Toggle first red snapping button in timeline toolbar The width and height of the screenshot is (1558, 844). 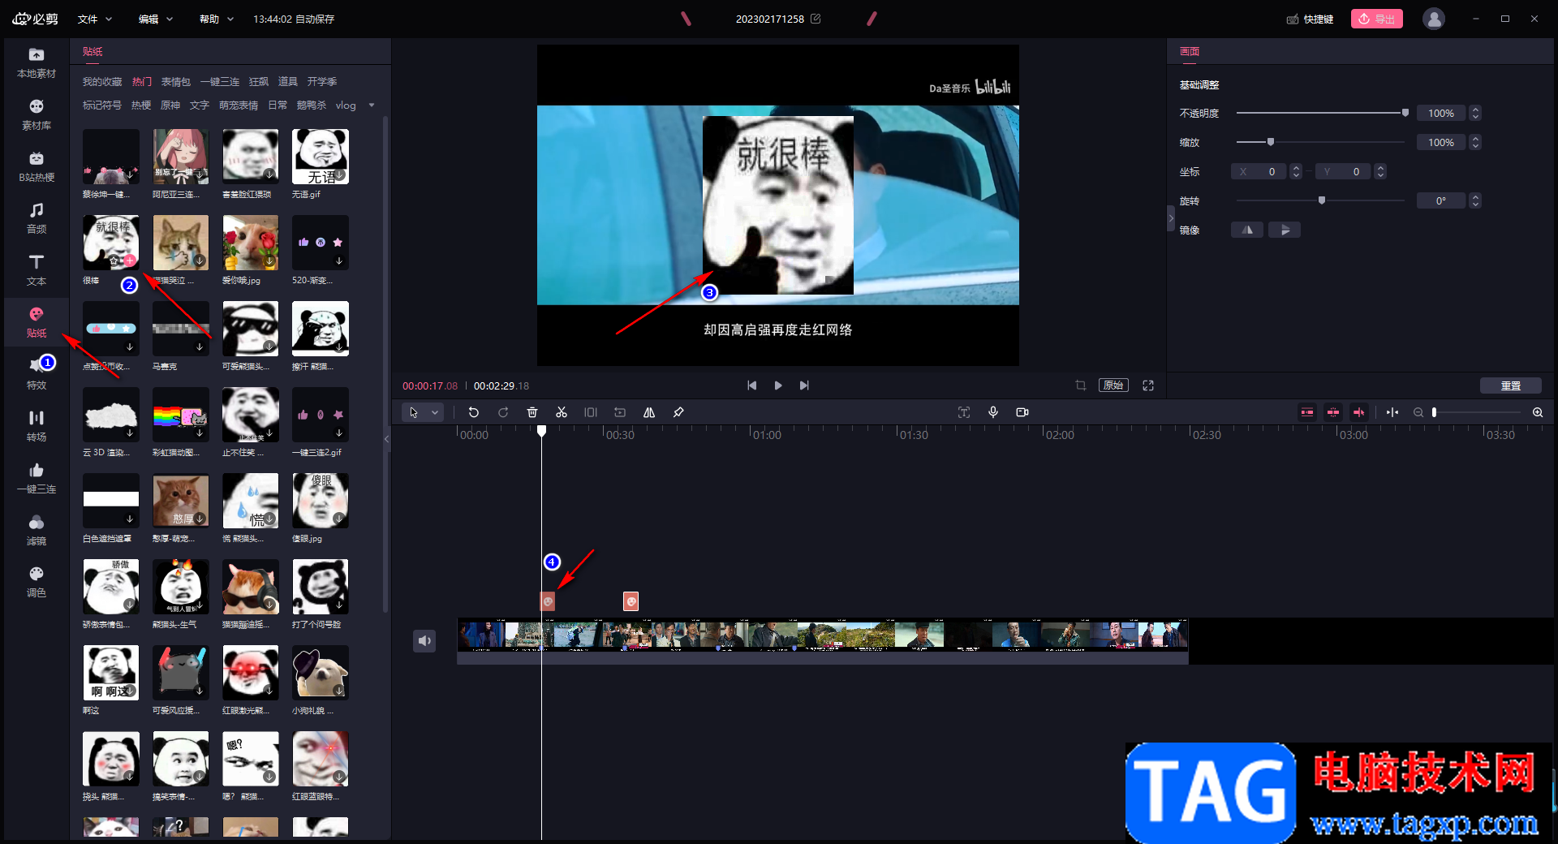[1307, 412]
